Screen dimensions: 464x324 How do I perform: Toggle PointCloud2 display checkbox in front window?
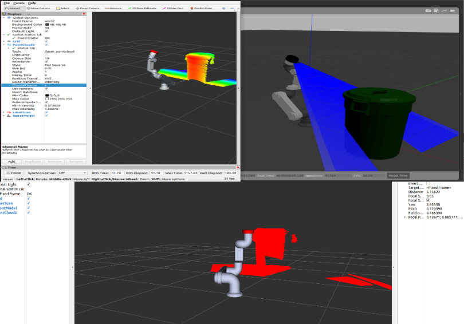coord(46,45)
